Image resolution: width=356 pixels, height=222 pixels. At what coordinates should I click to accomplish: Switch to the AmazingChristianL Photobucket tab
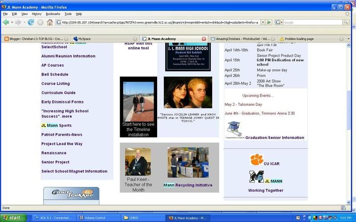[x=243, y=39]
